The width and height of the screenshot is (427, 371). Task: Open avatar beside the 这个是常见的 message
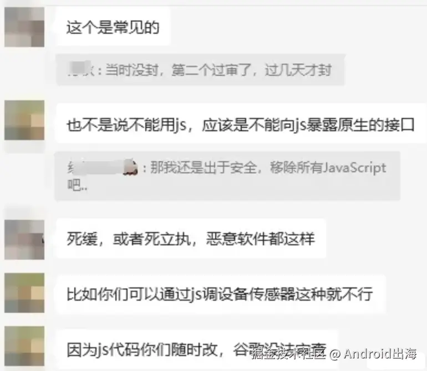pyautogui.click(x=24, y=27)
